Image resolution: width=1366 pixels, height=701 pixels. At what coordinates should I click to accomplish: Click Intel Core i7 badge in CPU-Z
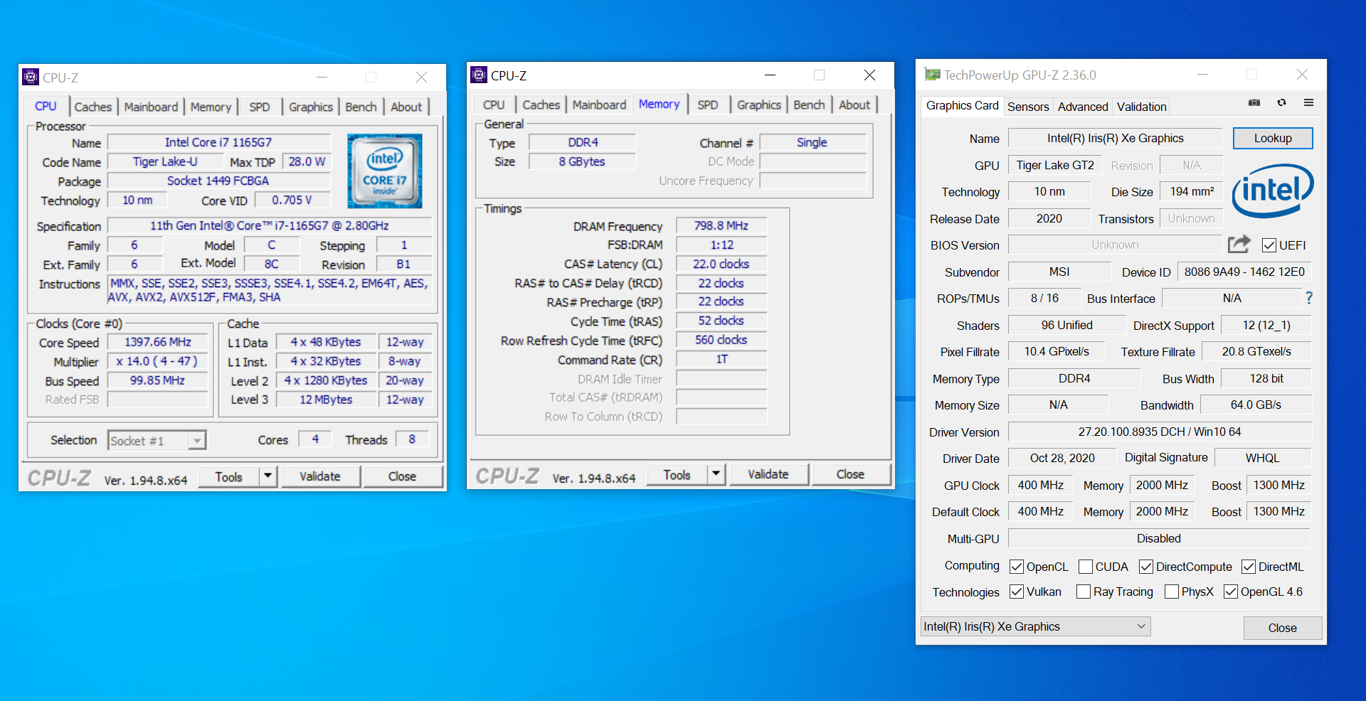tap(385, 171)
